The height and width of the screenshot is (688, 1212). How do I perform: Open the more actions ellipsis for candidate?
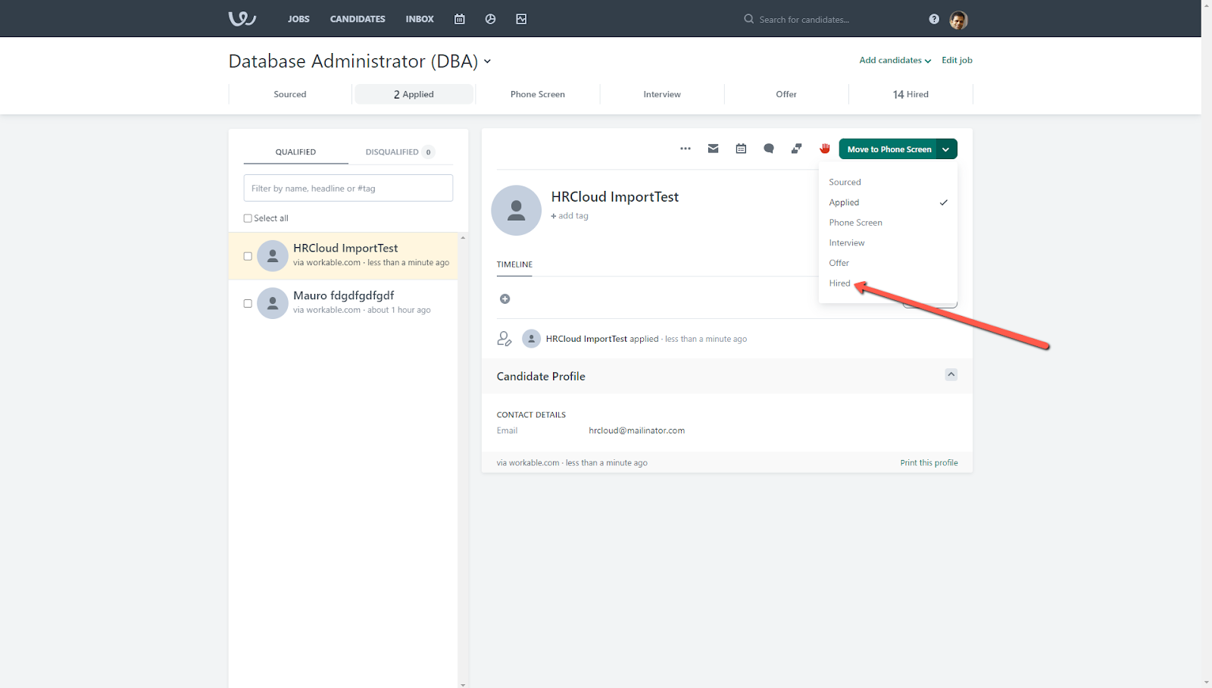pyautogui.click(x=686, y=149)
